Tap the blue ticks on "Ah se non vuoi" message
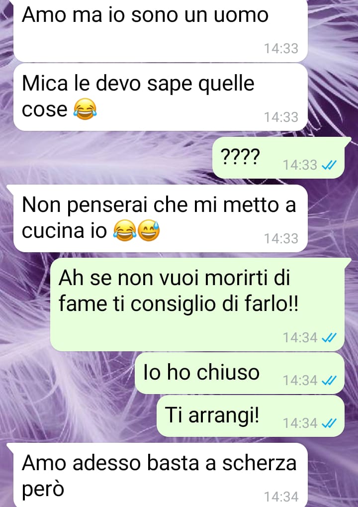 coord(329,338)
